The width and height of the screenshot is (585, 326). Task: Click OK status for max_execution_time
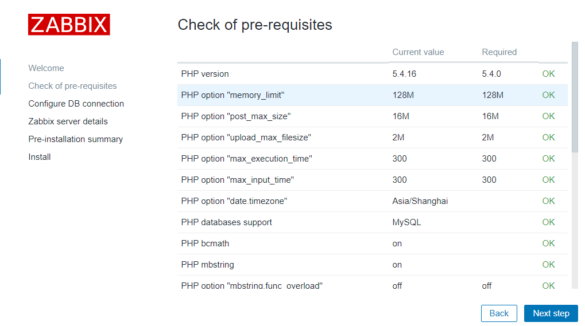548,159
